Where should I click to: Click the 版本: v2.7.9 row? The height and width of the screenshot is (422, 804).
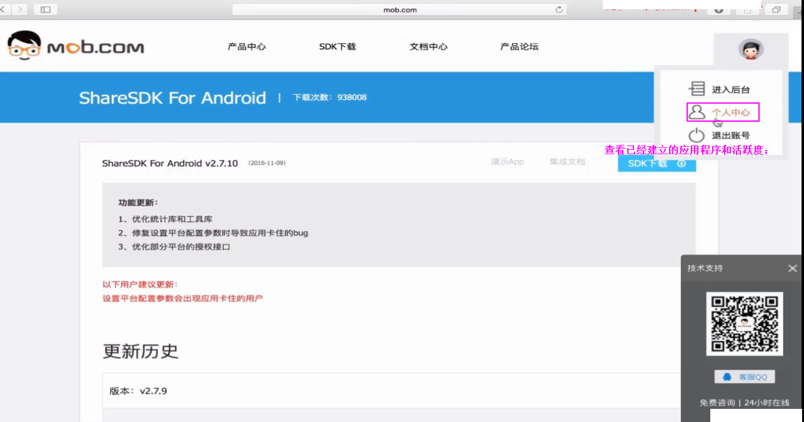(392, 391)
